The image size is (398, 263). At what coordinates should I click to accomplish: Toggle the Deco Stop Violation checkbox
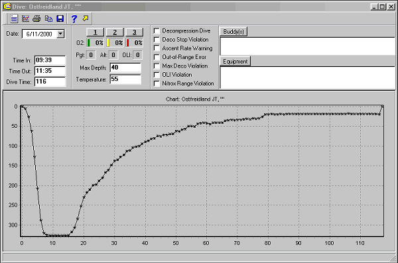tap(157, 40)
